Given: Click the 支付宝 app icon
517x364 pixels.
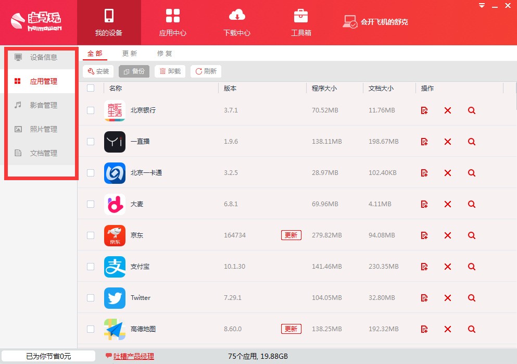Looking at the screenshot, I should point(115,267).
